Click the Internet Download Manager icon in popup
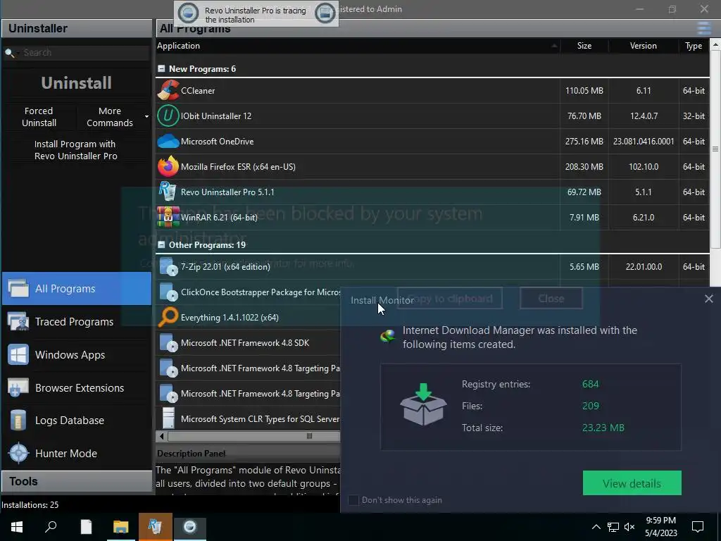721x541 pixels. coord(388,337)
